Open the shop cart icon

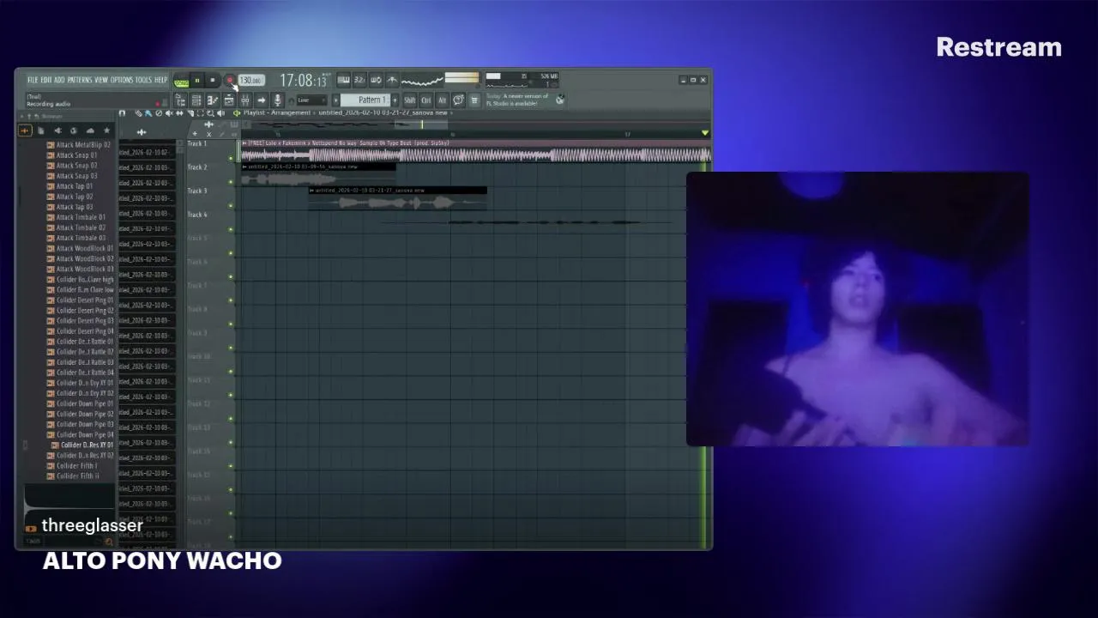click(x=474, y=100)
